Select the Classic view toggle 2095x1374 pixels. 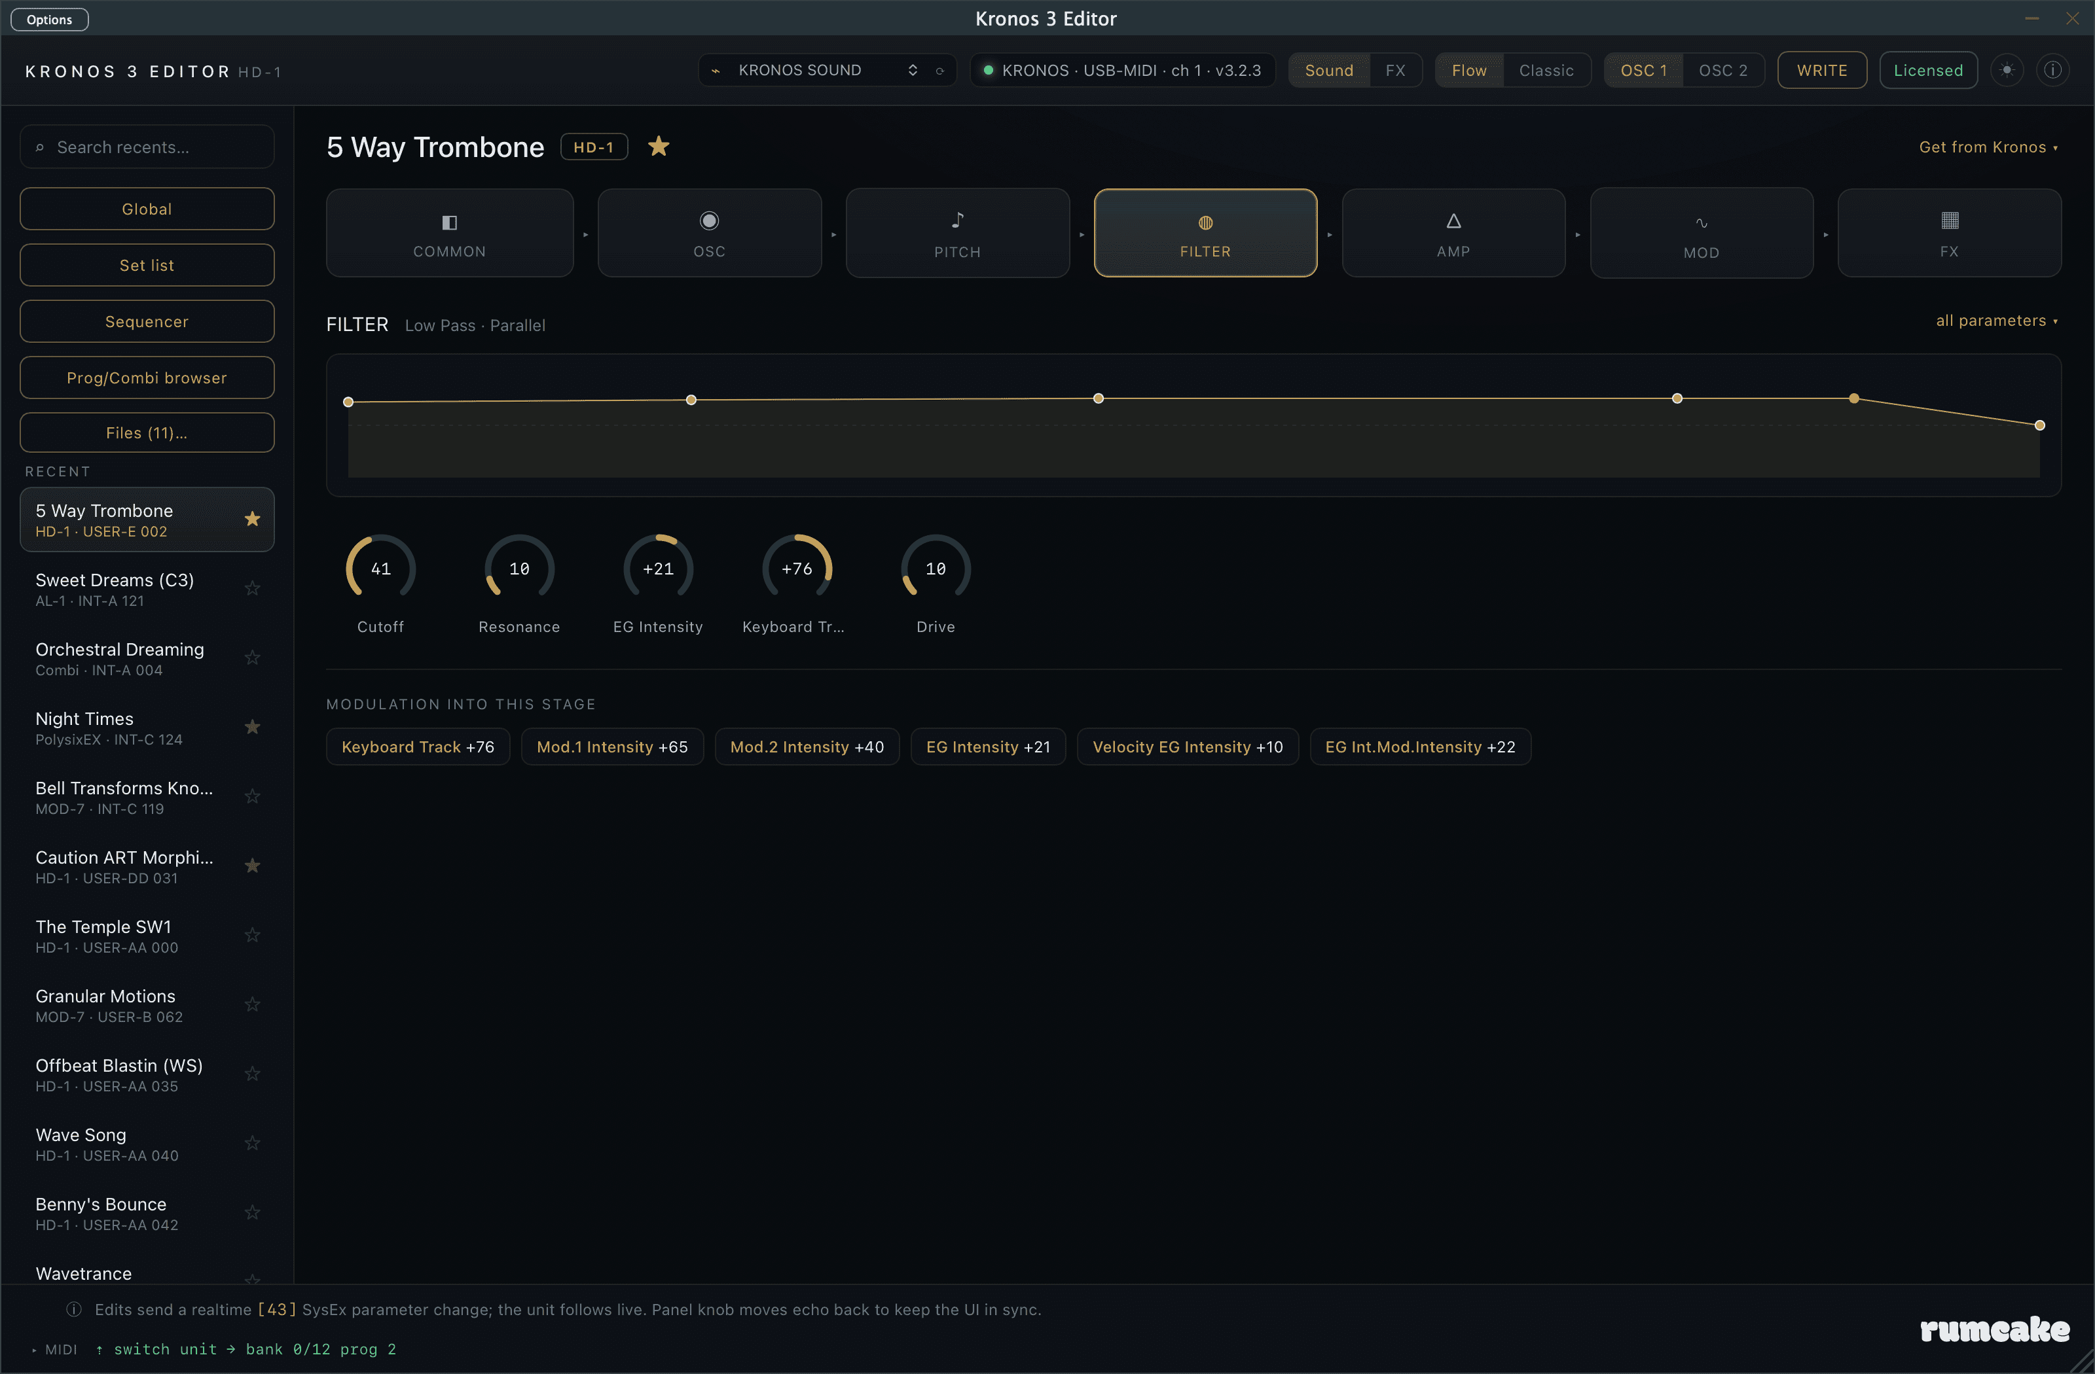(x=1546, y=71)
